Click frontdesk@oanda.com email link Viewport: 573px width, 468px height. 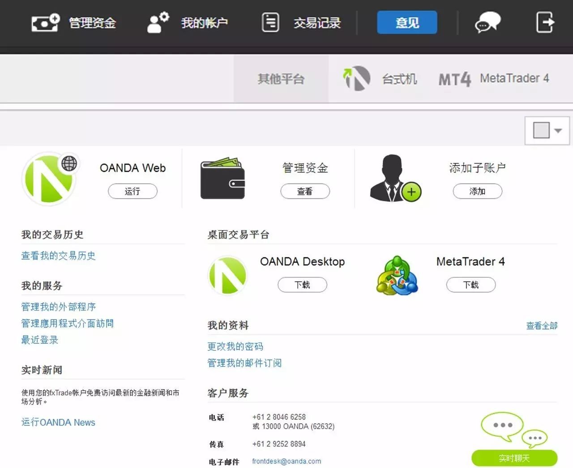click(286, 461)
